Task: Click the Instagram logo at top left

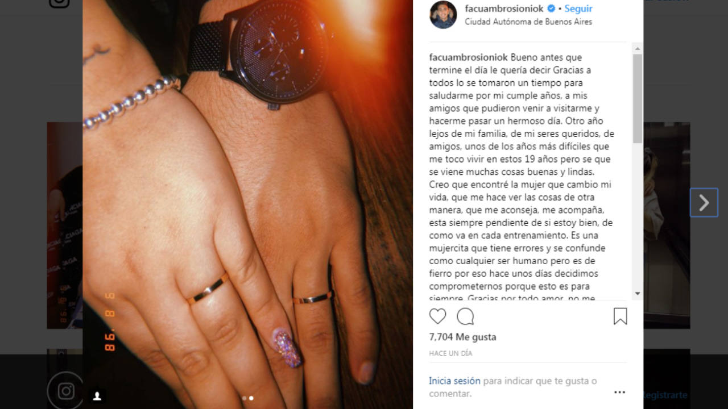Action: coord(59,2)
